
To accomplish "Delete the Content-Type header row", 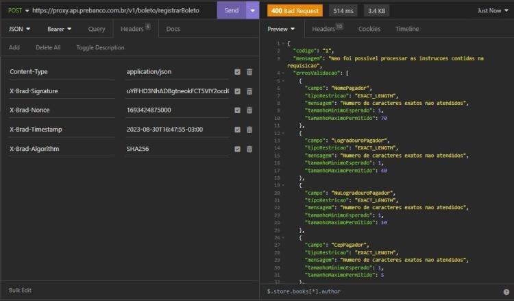I will 249,72.
